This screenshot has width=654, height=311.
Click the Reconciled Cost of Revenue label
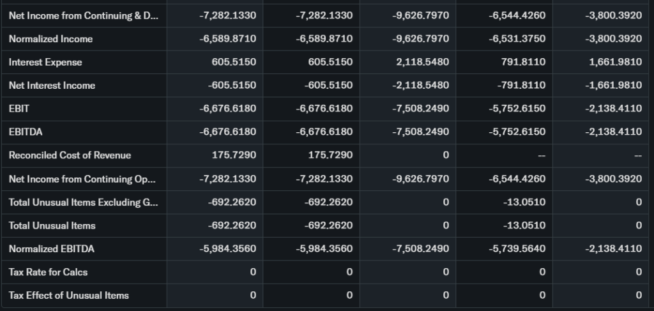pyautogui.click(x=70, y=155)
